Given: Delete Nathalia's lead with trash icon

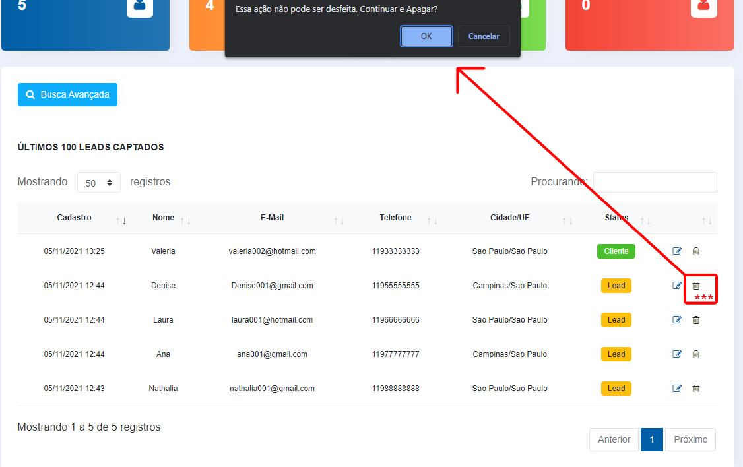Looking at the screenshot, I should pyautogui.click(x=695, y=389).
